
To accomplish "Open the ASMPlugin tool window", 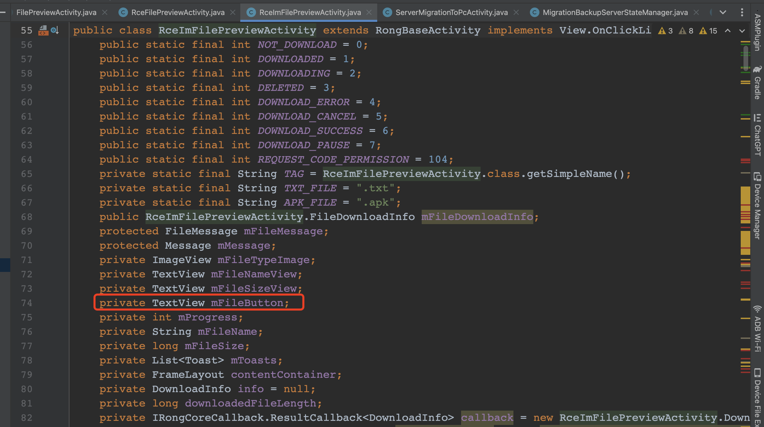I will click(757, 32).
